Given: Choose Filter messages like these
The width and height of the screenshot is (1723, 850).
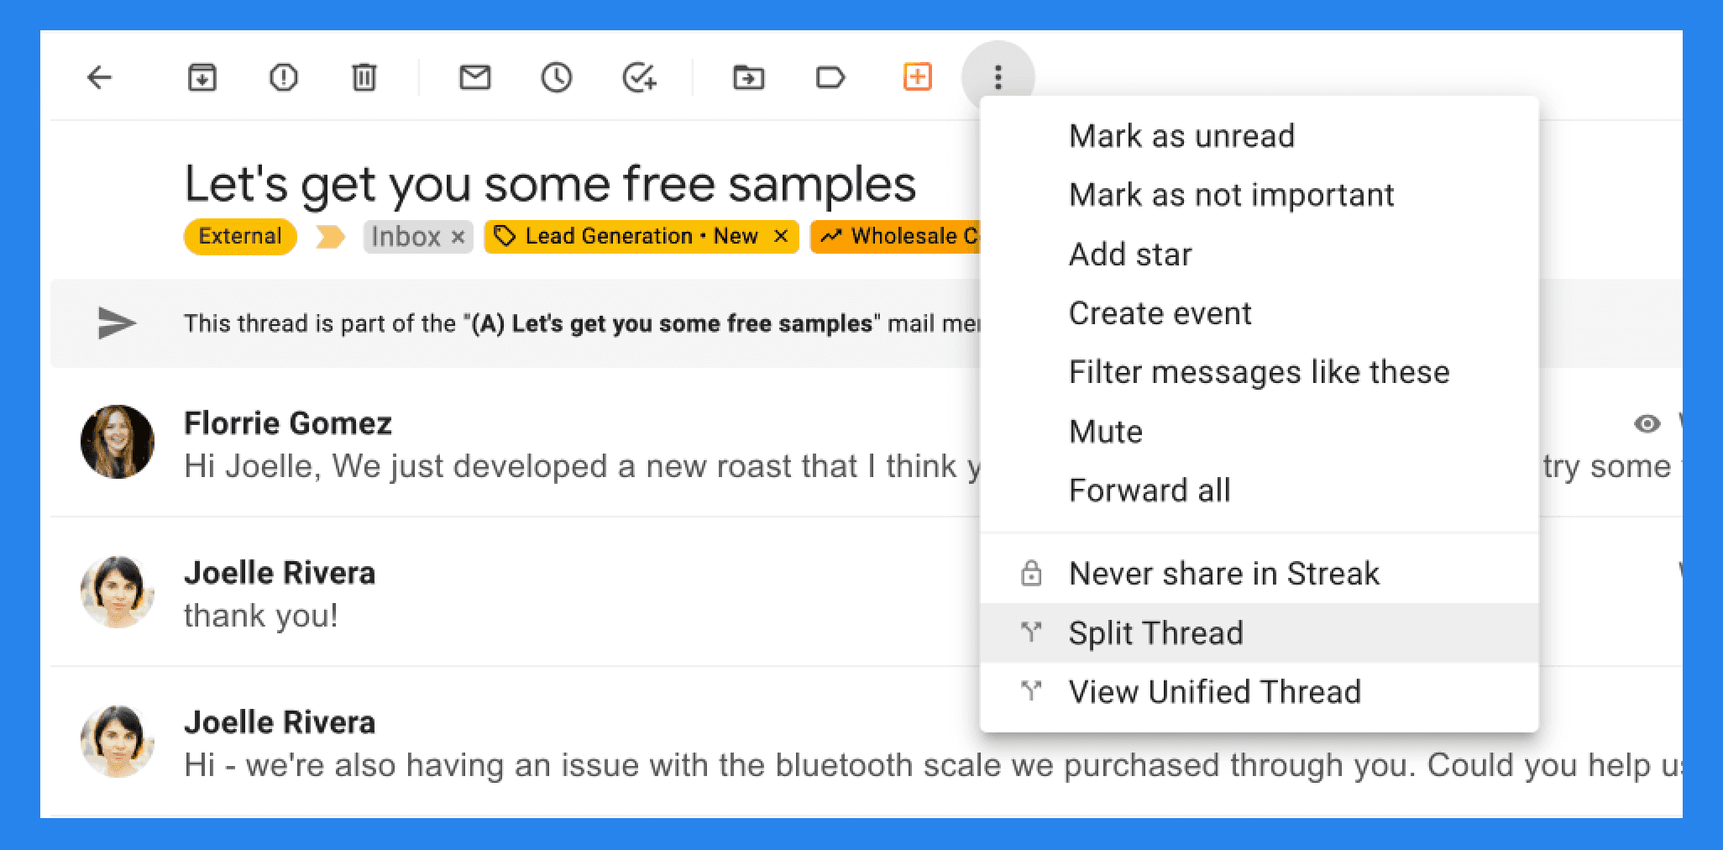Looking at the screenshot, I should point(1259,372).
